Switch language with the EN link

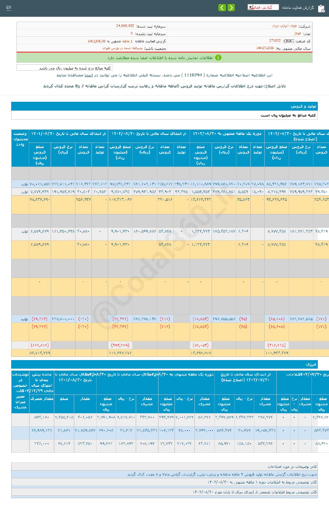(9, 8)
